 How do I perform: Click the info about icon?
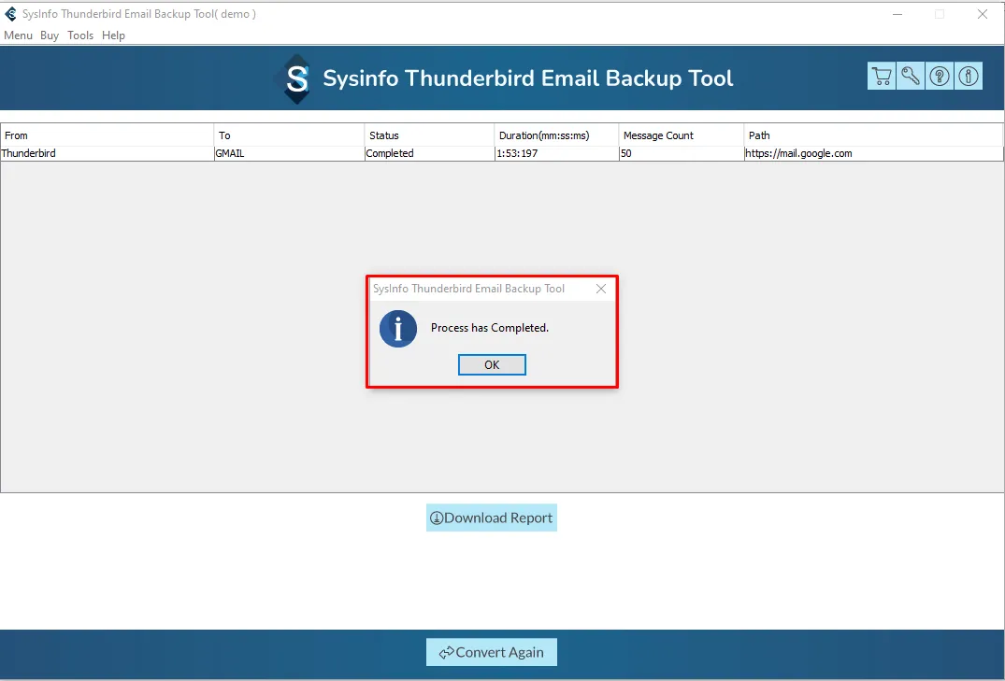point(969,77)
